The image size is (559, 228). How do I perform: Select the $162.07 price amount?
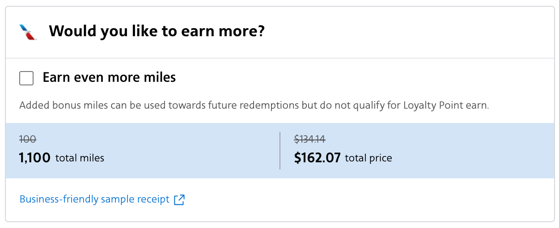tap(317, 157)
